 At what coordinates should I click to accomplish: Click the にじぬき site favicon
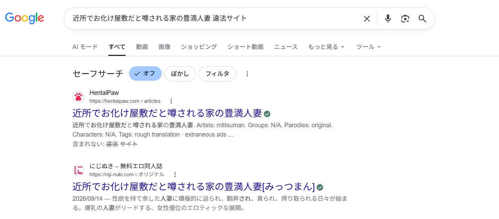click(79, 170)
